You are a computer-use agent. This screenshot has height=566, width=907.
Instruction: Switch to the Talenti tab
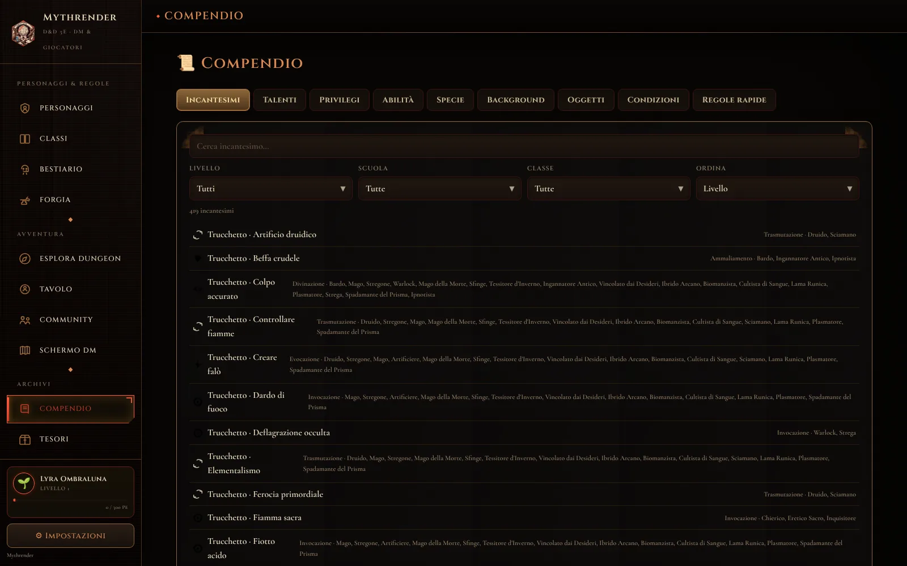point(279,100)
